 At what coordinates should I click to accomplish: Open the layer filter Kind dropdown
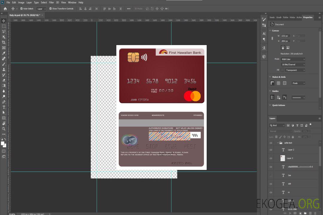tap(277, 125)
